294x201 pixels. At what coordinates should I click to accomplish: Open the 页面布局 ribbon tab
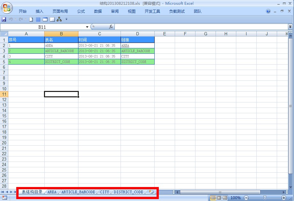tap(60, 11)
